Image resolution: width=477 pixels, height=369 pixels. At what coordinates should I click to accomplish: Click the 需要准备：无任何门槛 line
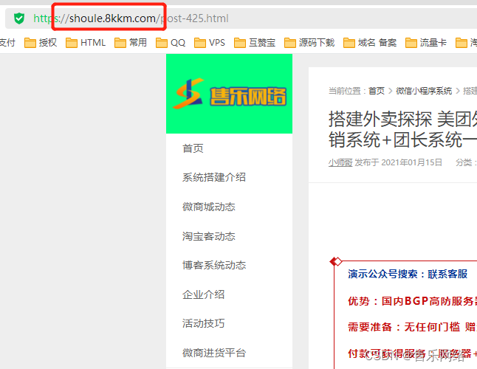[x=413, y=327]
